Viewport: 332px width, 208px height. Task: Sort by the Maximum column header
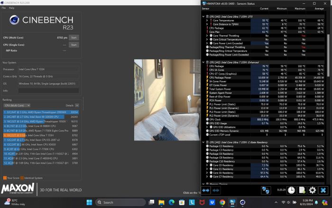click(x=300, y=9)
